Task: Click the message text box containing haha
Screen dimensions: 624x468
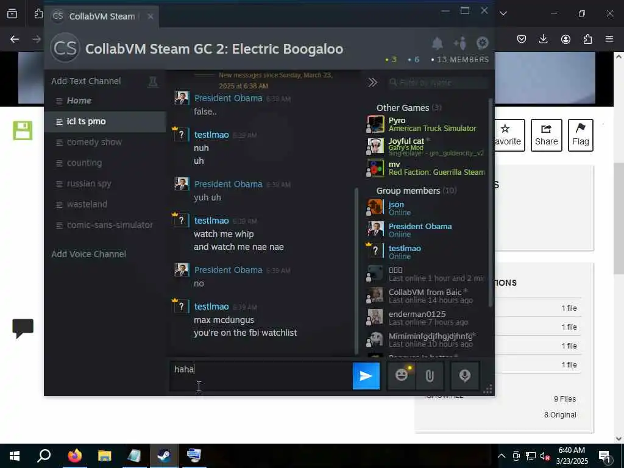Action: [261, 375]
